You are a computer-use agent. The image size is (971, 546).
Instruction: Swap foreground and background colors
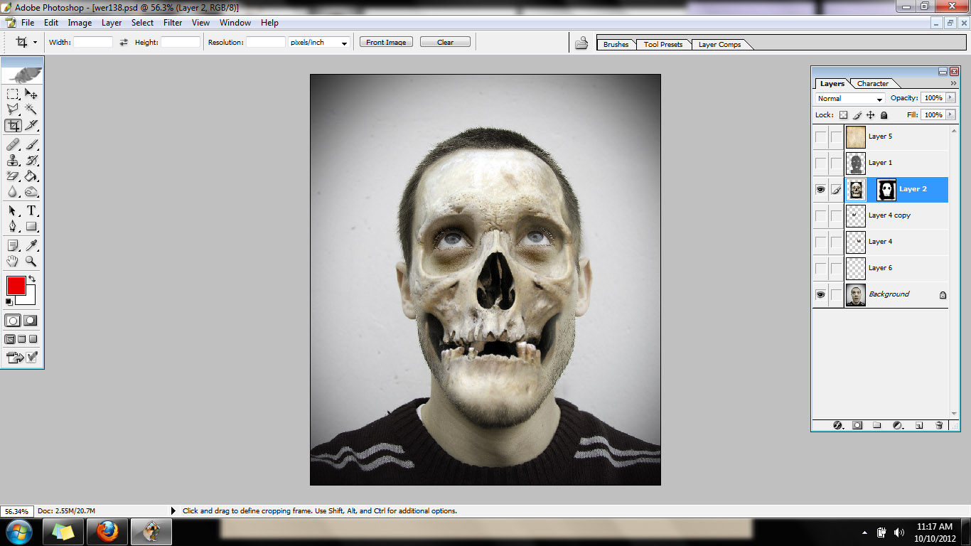click(32, 279)
